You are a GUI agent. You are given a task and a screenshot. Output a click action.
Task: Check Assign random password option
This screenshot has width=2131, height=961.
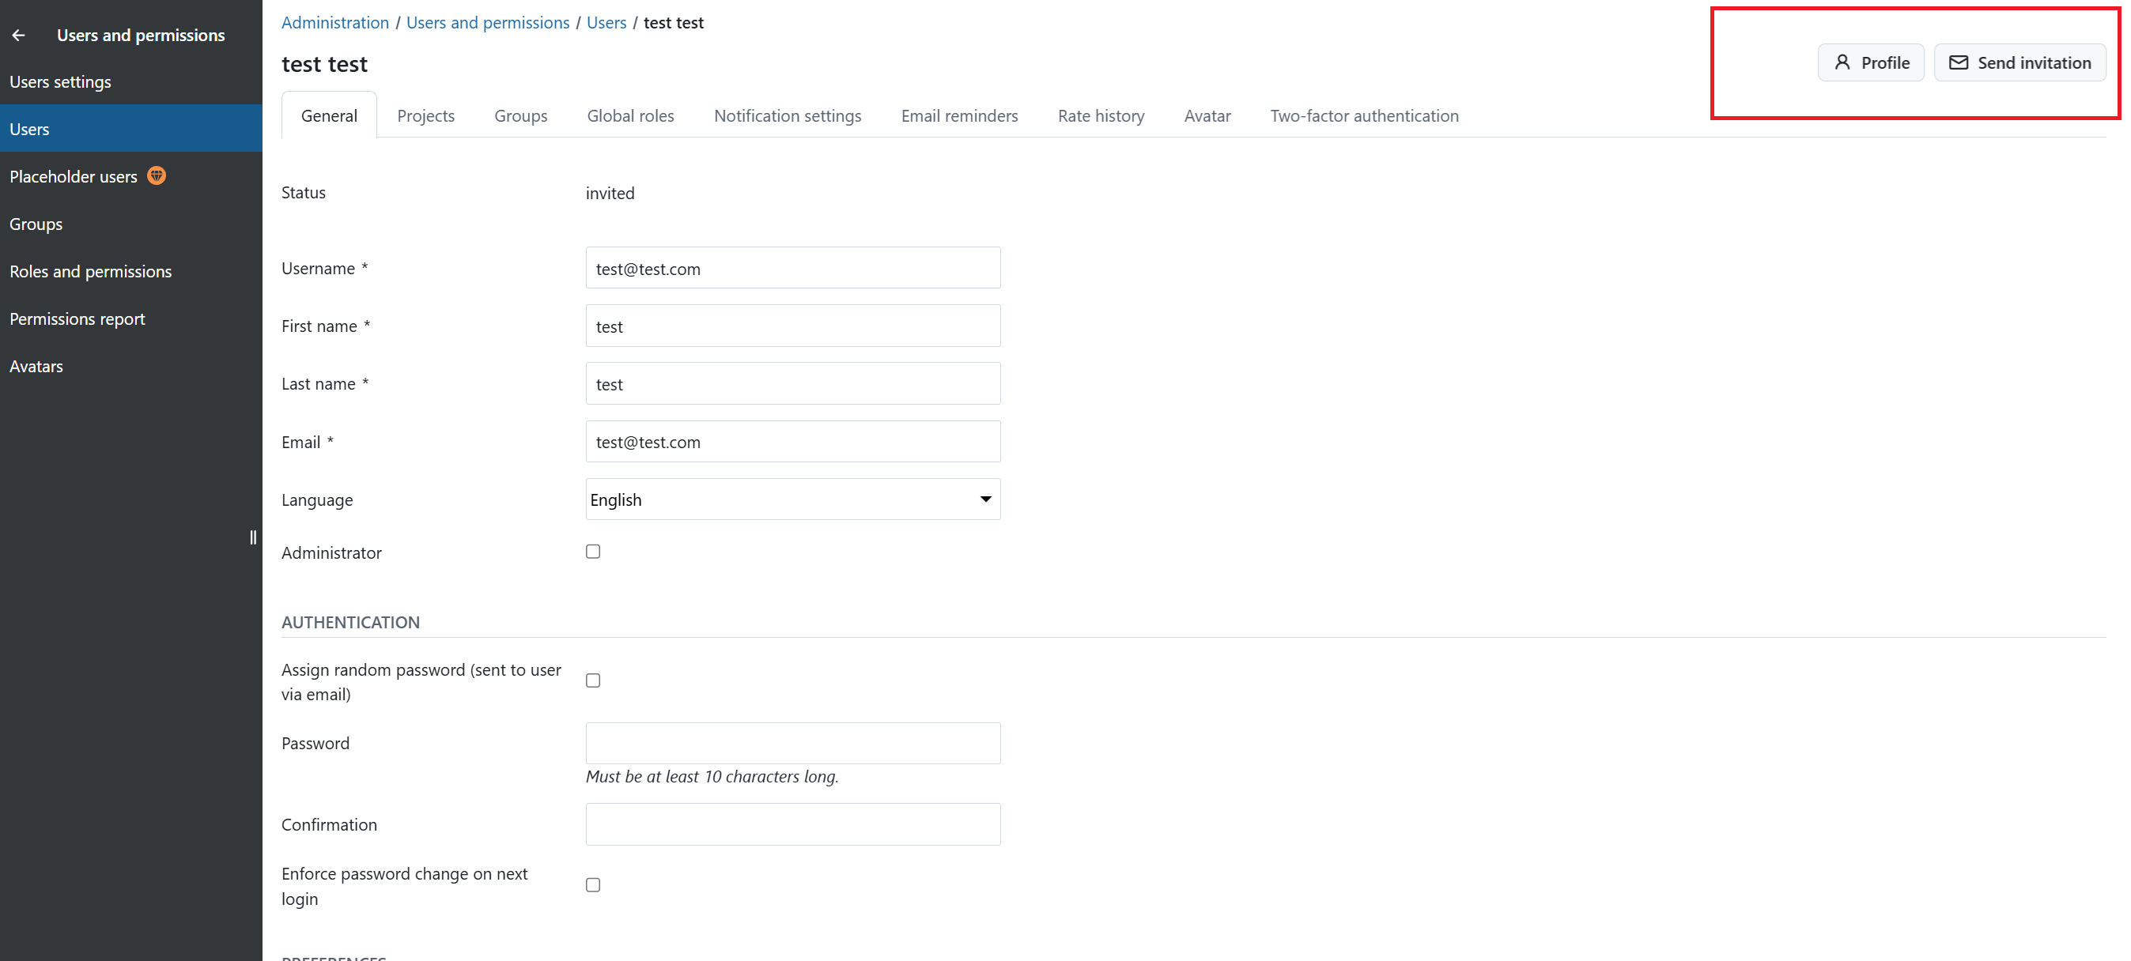592,680
